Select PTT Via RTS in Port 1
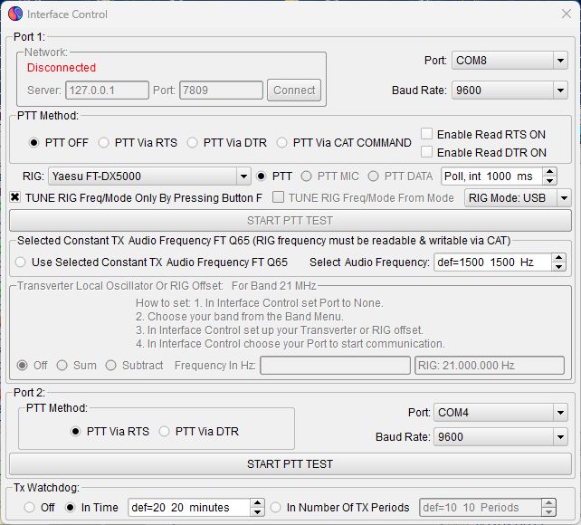The width and height of the screenshot is (581, 525). [103, 142]
